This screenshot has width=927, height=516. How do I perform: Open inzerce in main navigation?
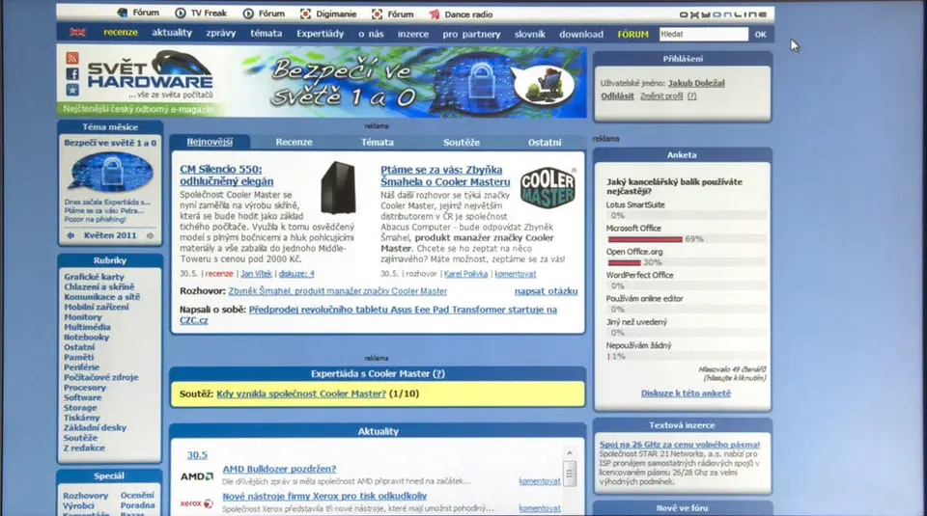click(413, 34)
